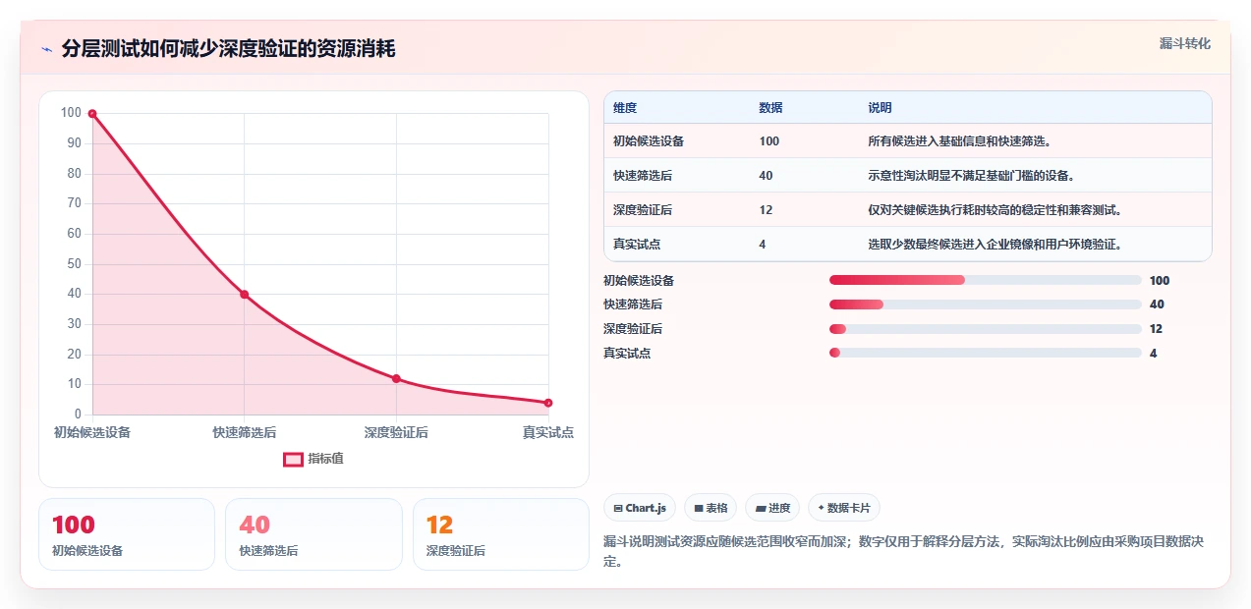This screenshot has width=1251, height=609.
Task: Click the 初始候选设备 progress bar
Action: 986,280
